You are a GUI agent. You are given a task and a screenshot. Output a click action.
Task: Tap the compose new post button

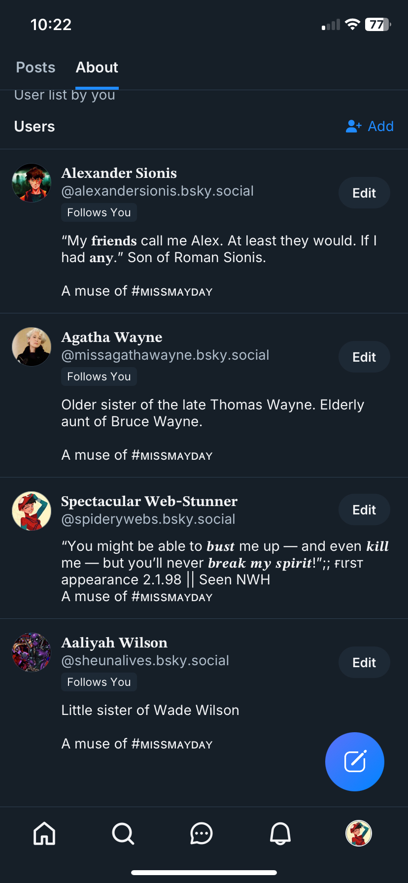354,762
